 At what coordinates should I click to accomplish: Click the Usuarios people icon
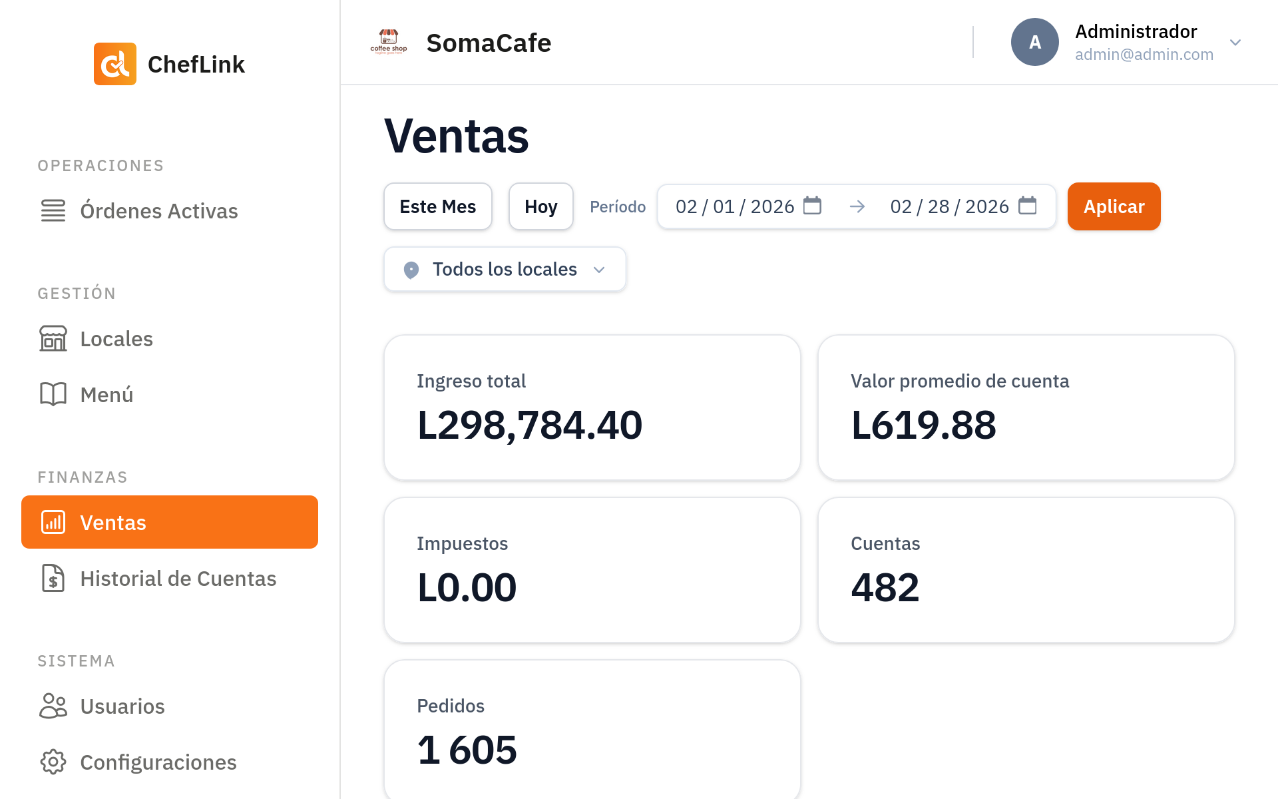53,706
